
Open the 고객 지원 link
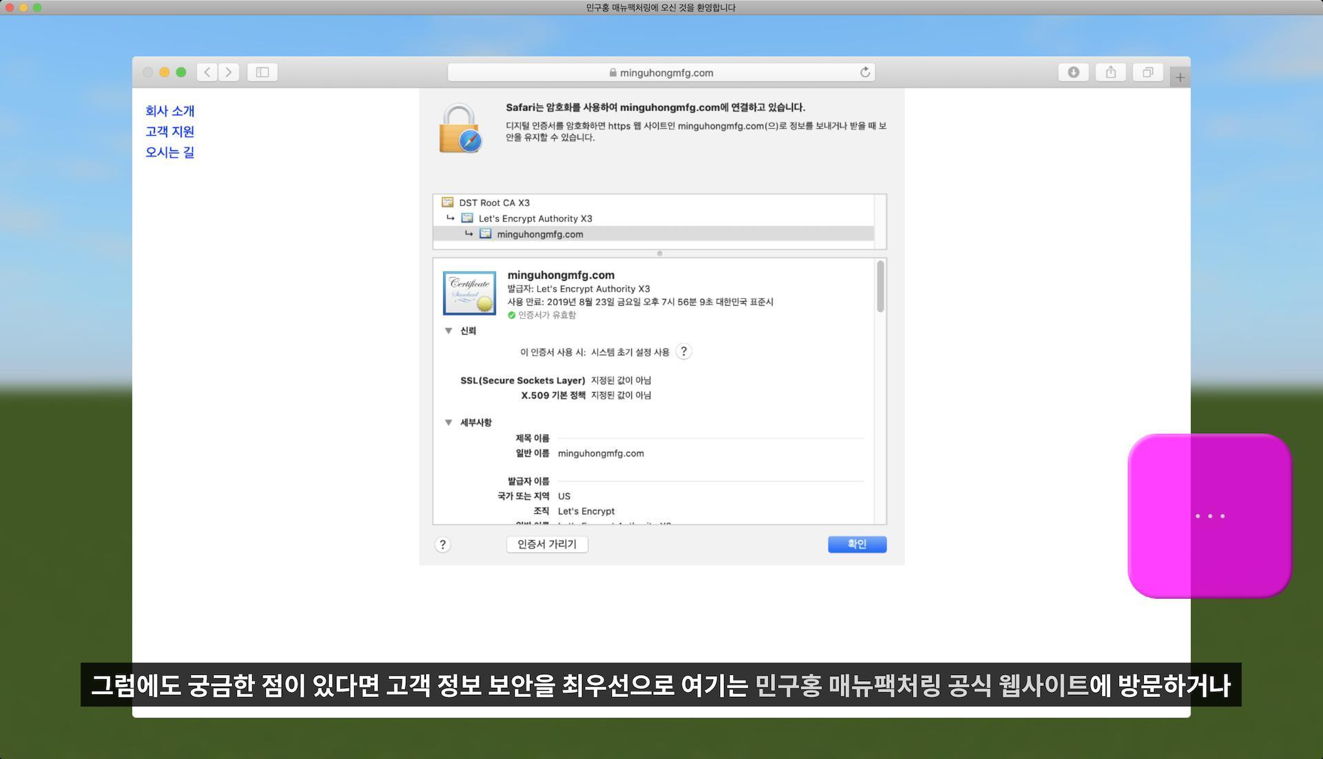170,132
